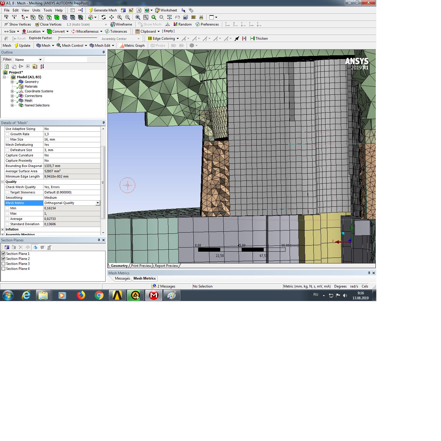Image resolution: width=441 pixels, height=441 pixels.
Task: Select the Face selection filter
Action: (49, 17)
